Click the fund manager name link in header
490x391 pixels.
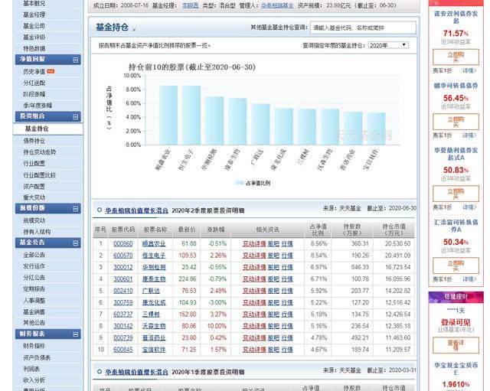click(x=190, y=5)
